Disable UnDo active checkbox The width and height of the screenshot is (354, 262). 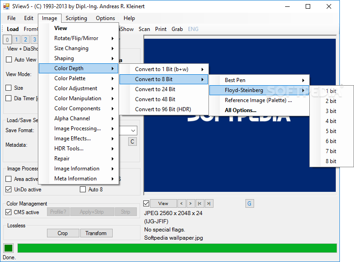[x=9, y=190]
